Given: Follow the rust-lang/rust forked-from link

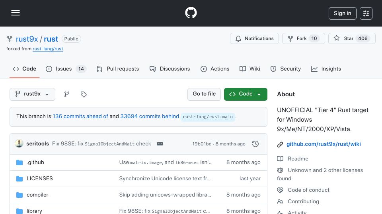Looking at the screenshot, I should pos(48,49).
